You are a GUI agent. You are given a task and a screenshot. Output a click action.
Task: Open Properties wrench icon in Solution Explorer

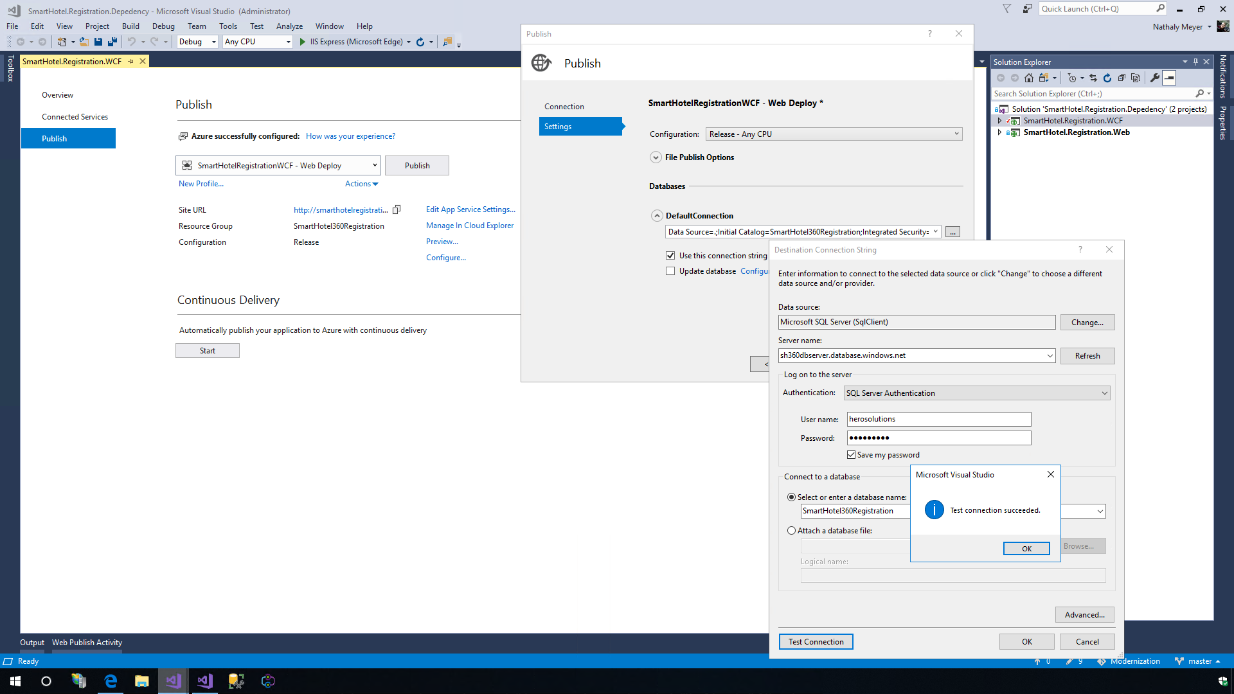[1155, 78]
